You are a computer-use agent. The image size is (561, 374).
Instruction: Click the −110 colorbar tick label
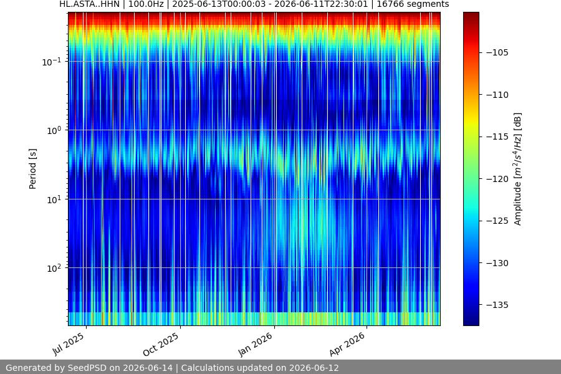coord(497,95)
